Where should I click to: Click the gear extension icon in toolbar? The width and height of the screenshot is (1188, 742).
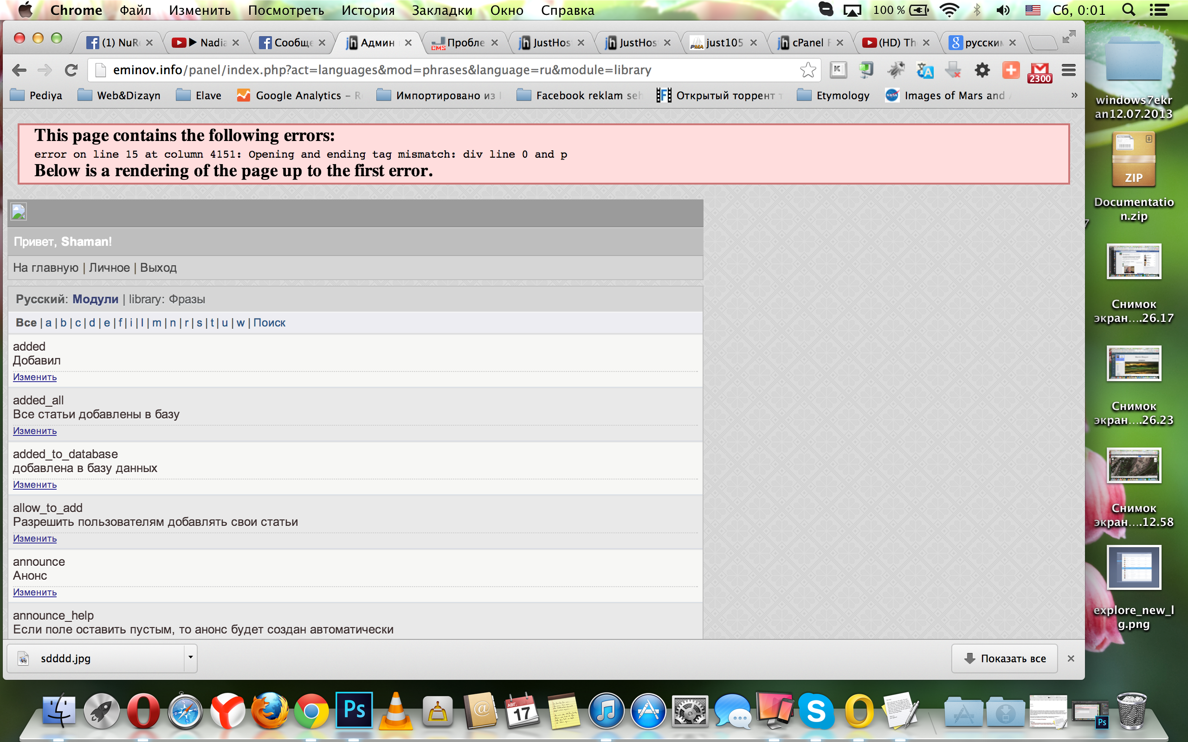(x=982, y=70)
